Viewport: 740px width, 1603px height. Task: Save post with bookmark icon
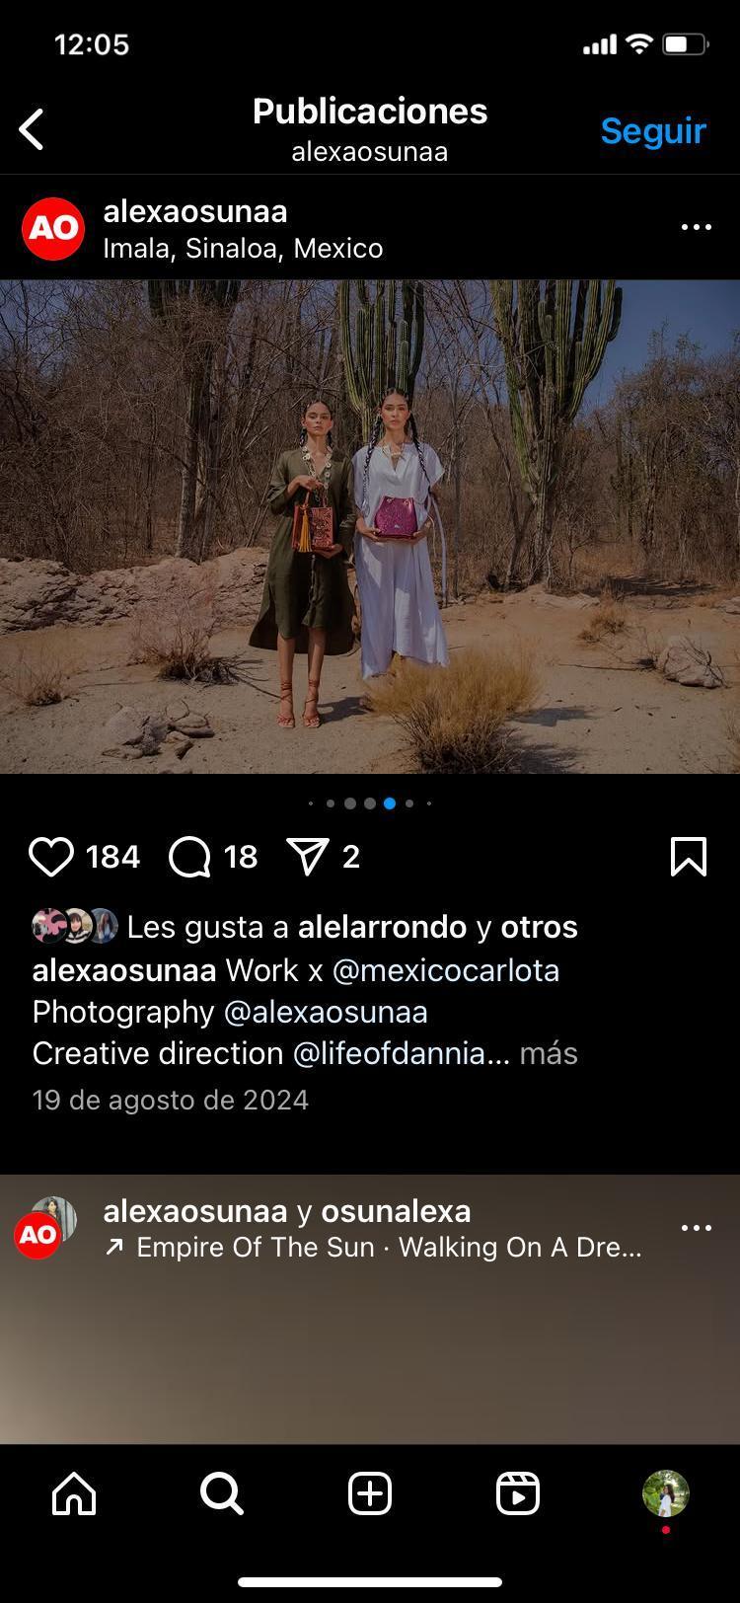point(689,857)
